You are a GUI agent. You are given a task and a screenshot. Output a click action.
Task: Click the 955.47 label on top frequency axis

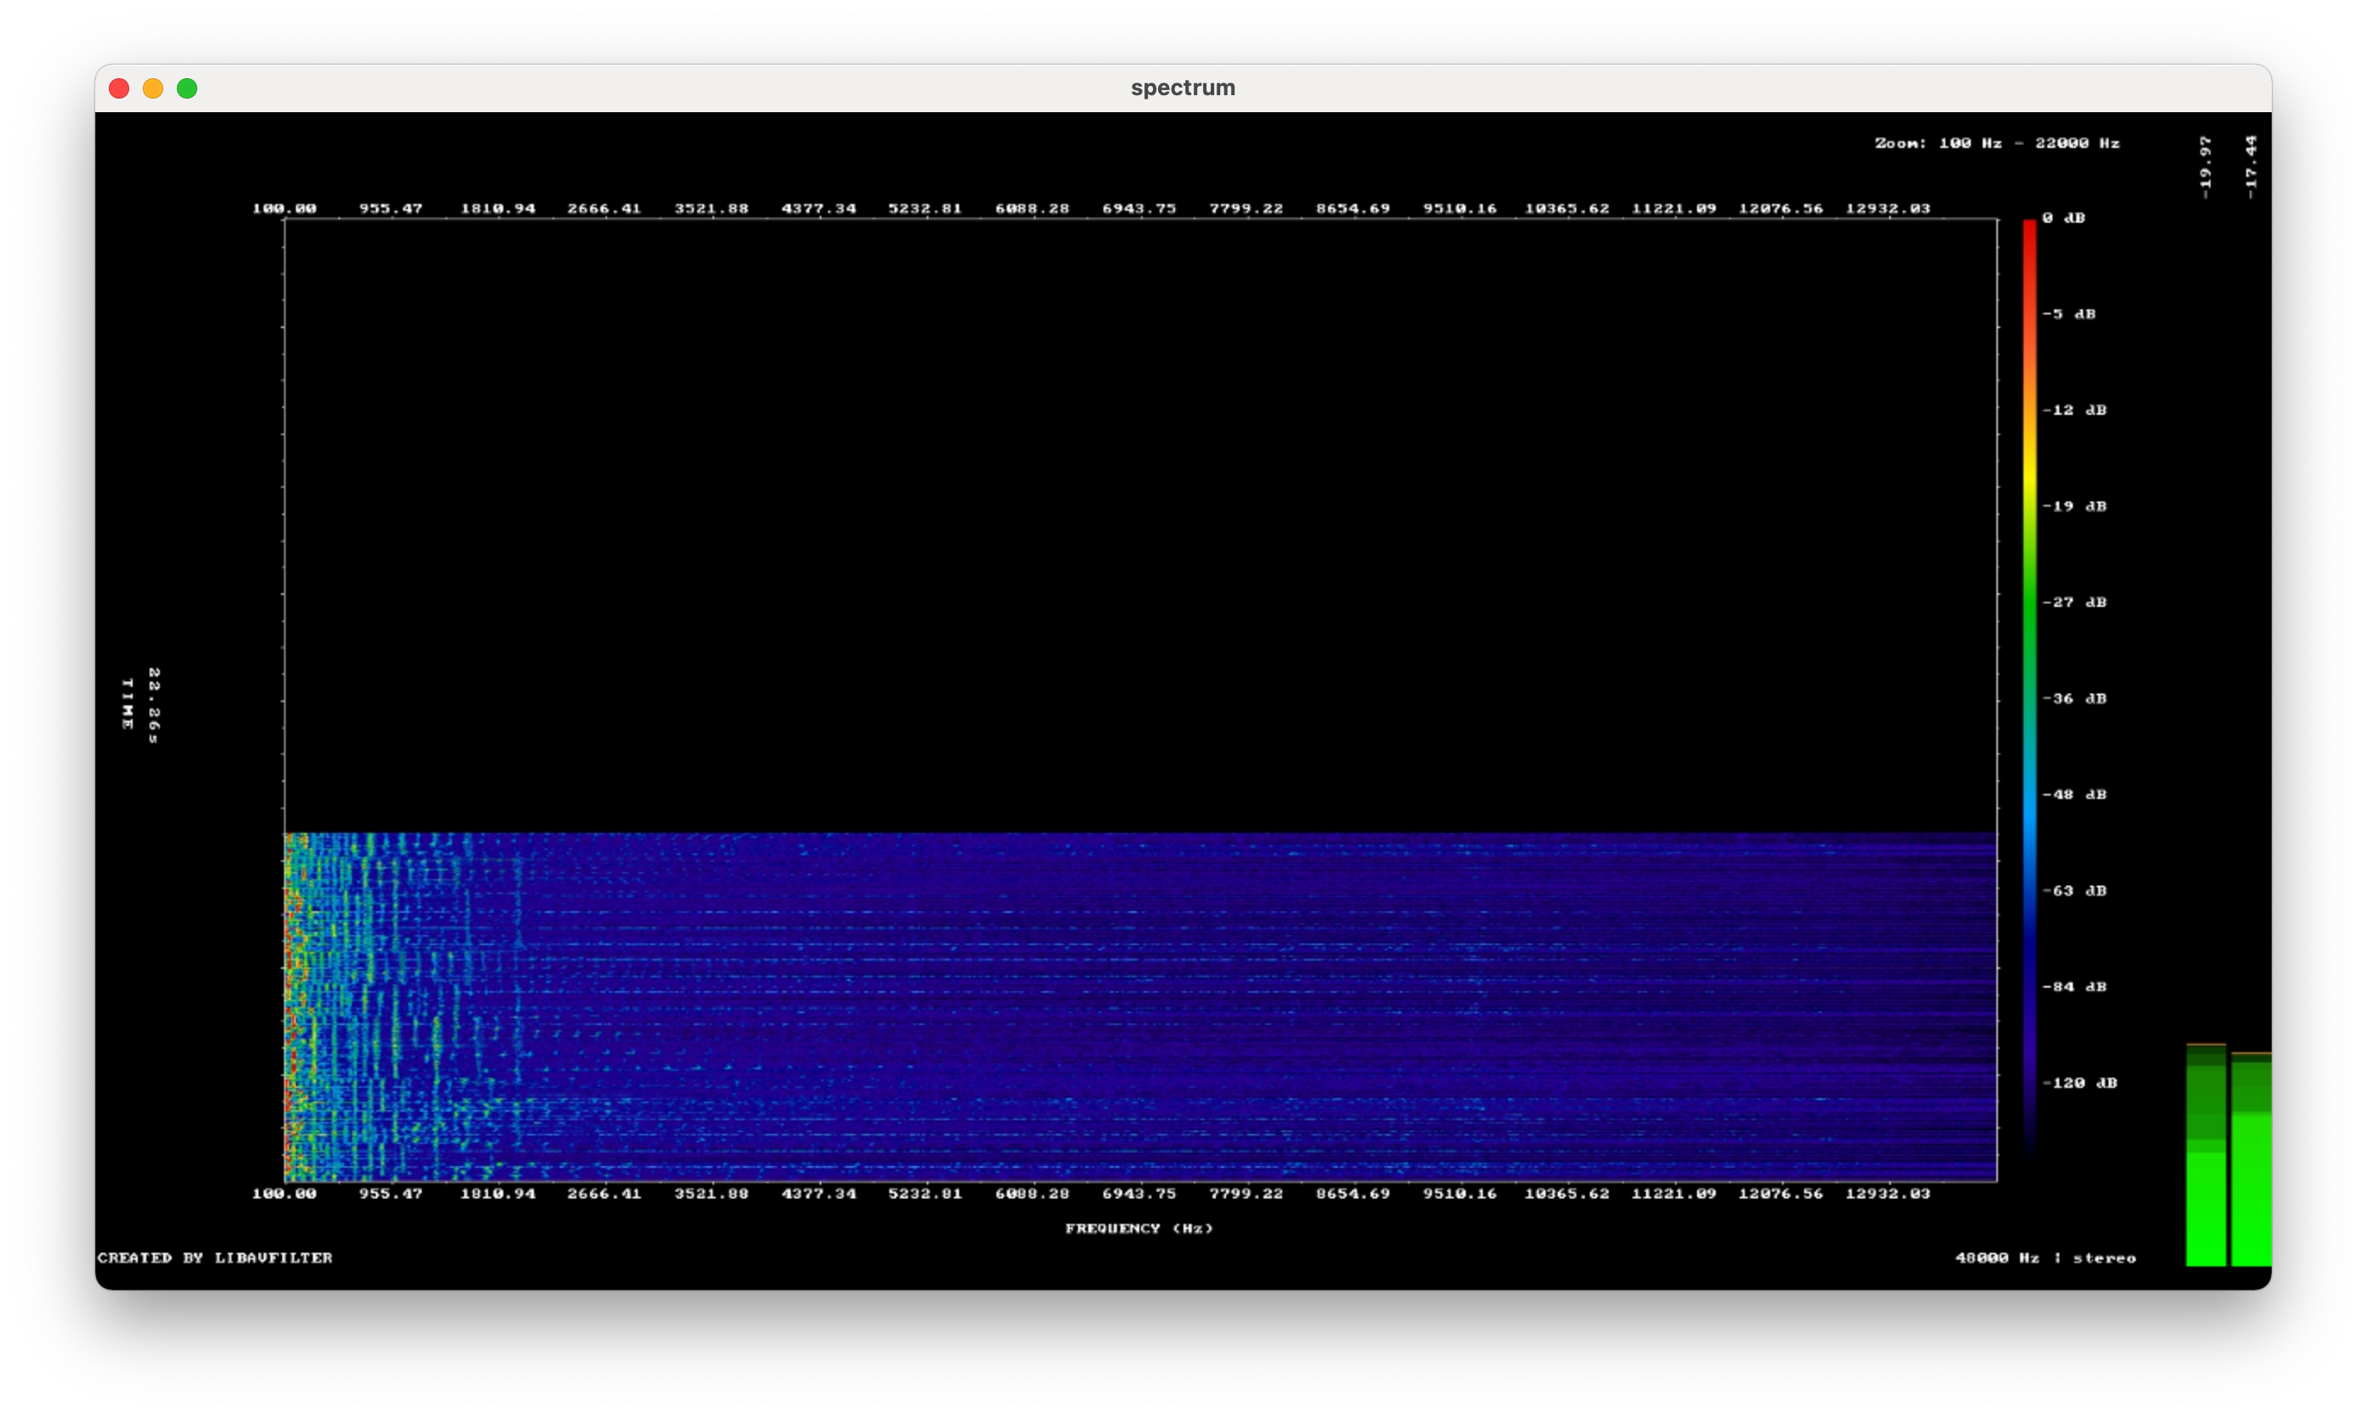click(x=390, y=208)
